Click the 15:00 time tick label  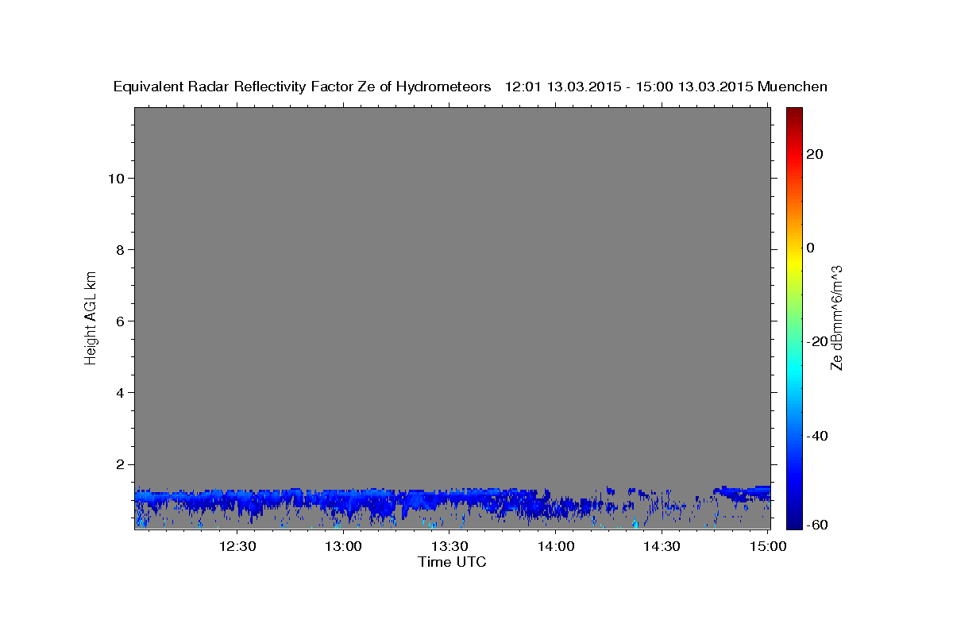(768, 546)
